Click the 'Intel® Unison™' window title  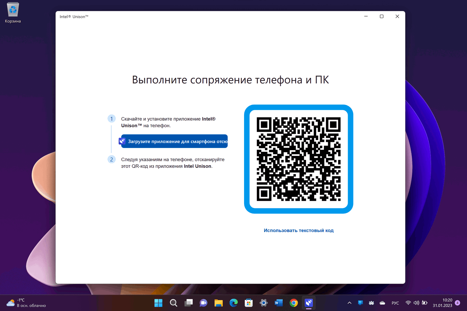click(74, 17)
